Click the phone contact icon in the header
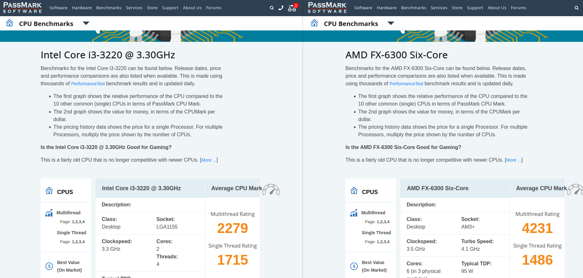The height and width of the screenshot is (278, 583). pos(281,8)
